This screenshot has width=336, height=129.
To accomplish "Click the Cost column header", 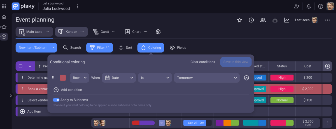I will 308,66.
